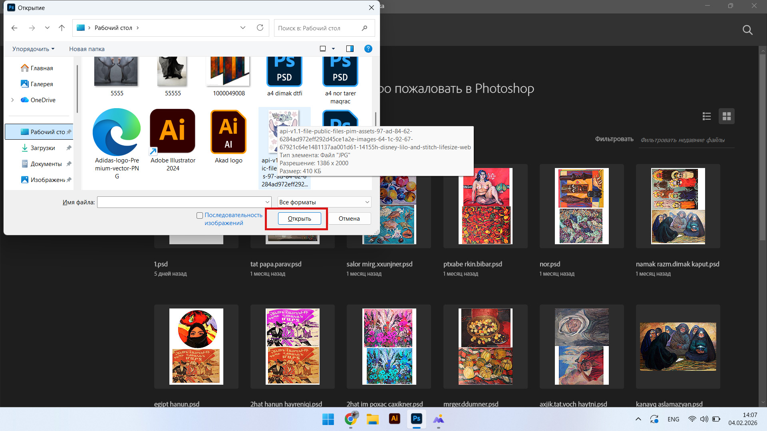Viewport: 767px width, 431px height.
Task: Click Новая папка in the toolbar
Action: [87, 49]
